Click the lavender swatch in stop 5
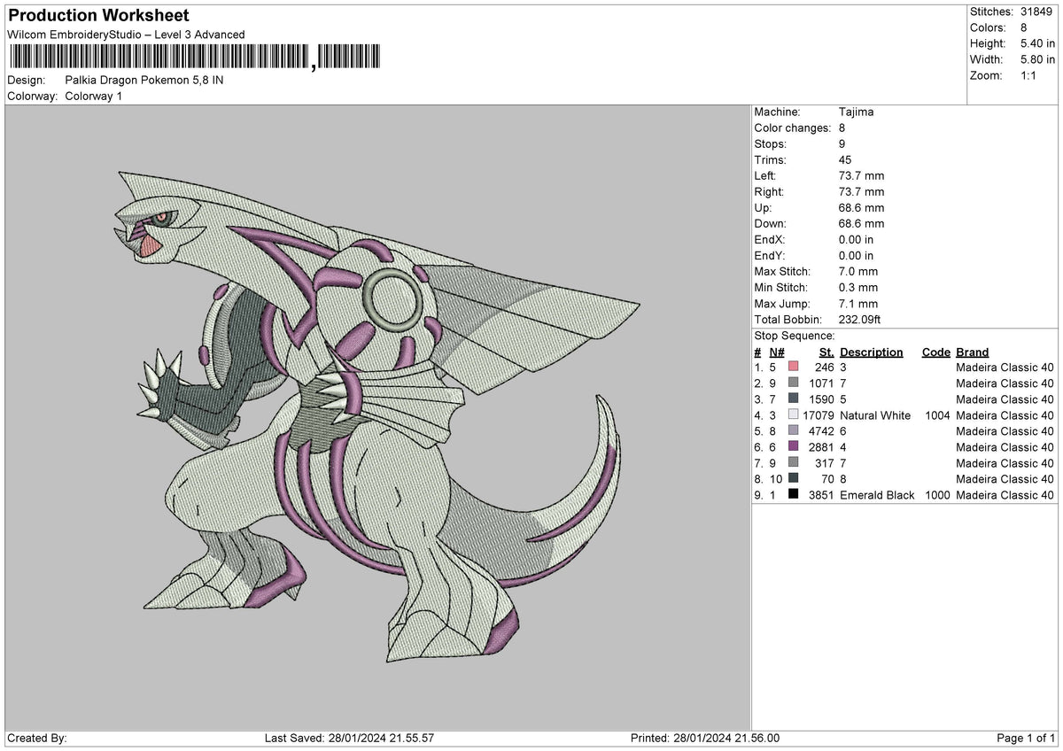The image size is (1063, 751). point(794,431)
